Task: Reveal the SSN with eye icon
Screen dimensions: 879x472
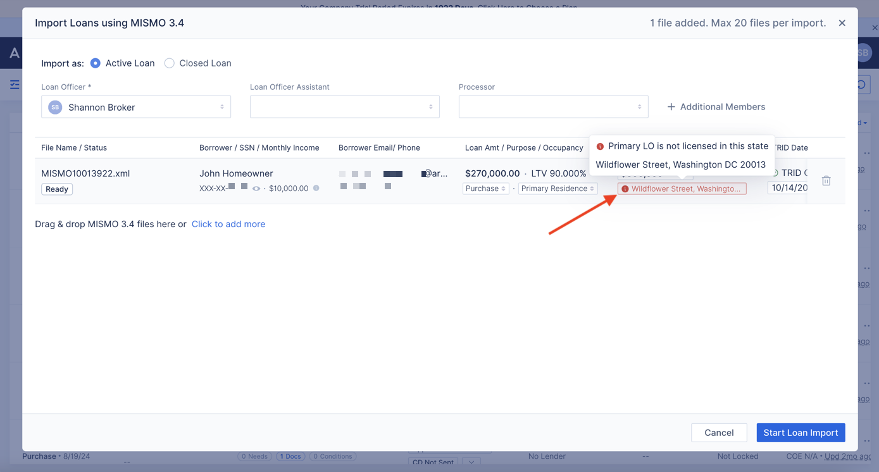Action: pyautogui.click(x=256, y=189)
